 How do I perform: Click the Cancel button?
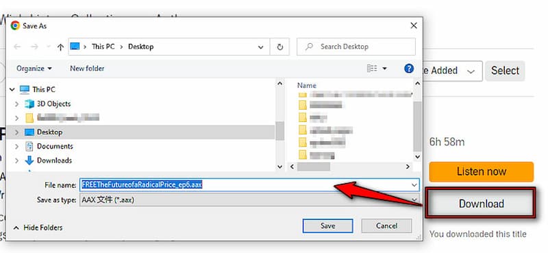386,226
